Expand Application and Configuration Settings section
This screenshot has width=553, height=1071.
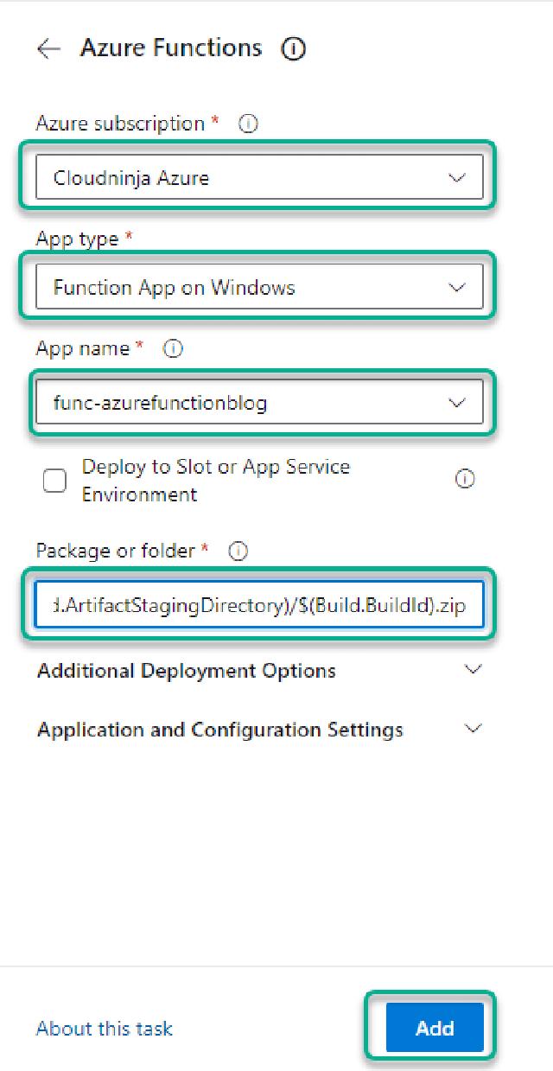(x=220, y=730)
